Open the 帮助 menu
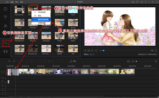Image resolution: width=159 pixels, height=98 pixels. 21,2
